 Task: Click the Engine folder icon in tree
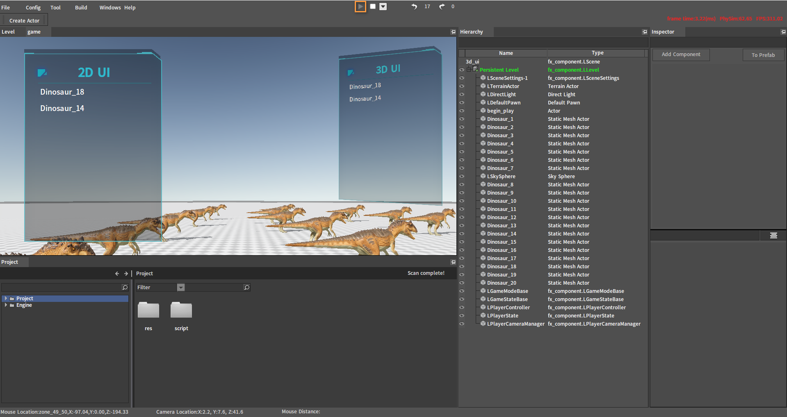[x=12, y=305]
